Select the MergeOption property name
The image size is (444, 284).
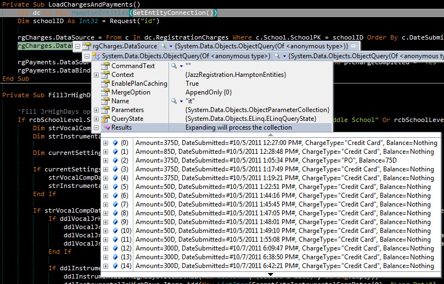click(131, 92)
